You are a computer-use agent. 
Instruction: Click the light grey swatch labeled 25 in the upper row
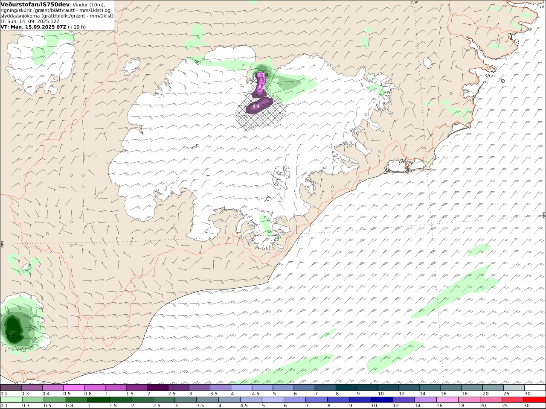514,388
